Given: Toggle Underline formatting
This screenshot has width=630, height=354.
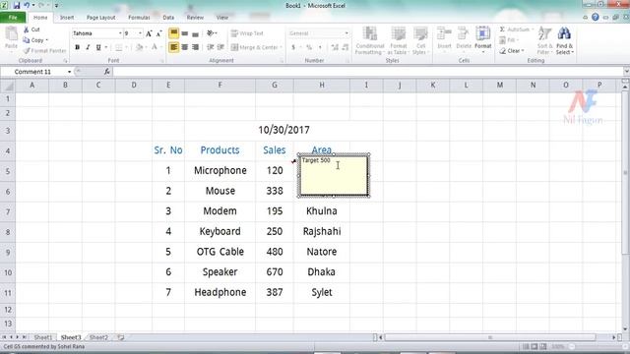Looking at the screenshot, I should (x=98, y=47).
